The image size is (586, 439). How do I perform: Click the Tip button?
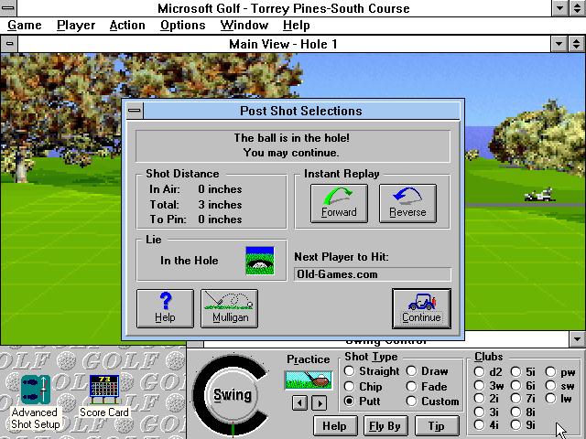click(436, 426)
